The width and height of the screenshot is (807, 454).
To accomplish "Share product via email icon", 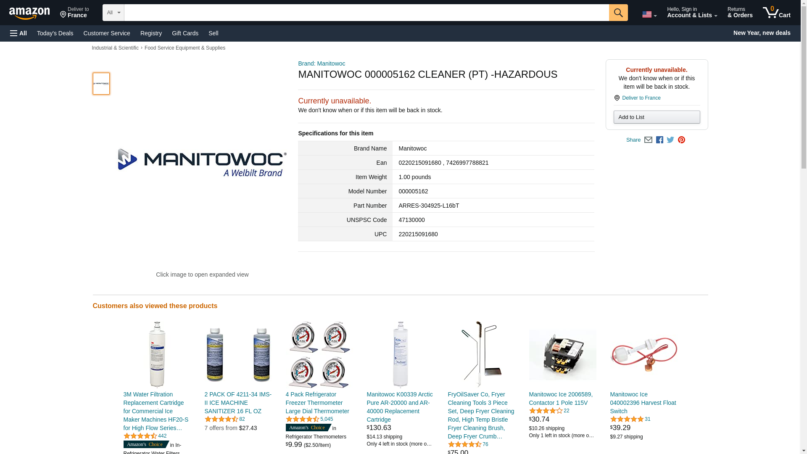I will click(x=648, y=140).
